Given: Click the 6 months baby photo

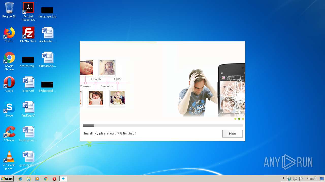Looking at the screenshot, I should pyautogui.click(x=107, y=67).
